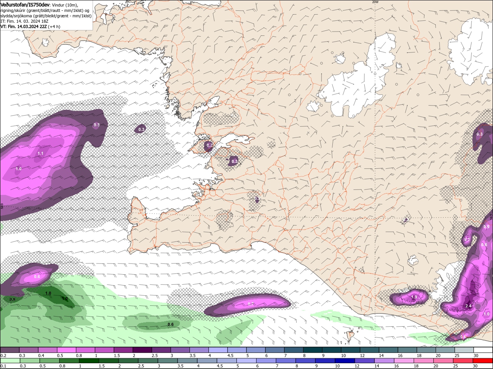Image resolution: width=493 pixels, height=369 pixels.
Task: Click the 20W longitude label
Action: click(375, 2)
